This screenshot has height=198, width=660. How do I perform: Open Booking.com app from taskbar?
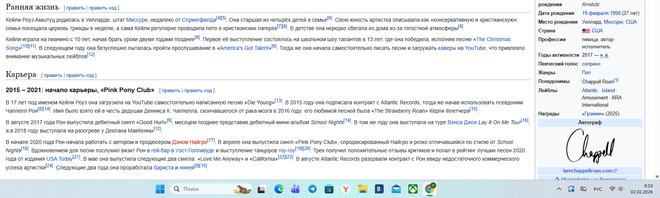[x=379, y=189]
